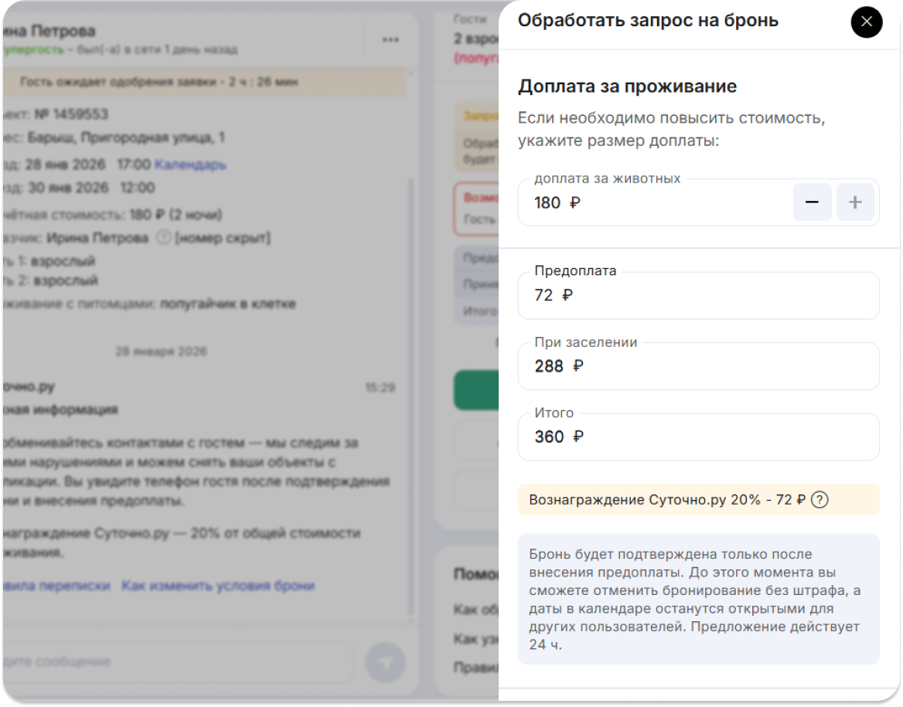Click the chat conversation scrollbar
Viewport: 903px width, 707px height.
tap(411, 386)
